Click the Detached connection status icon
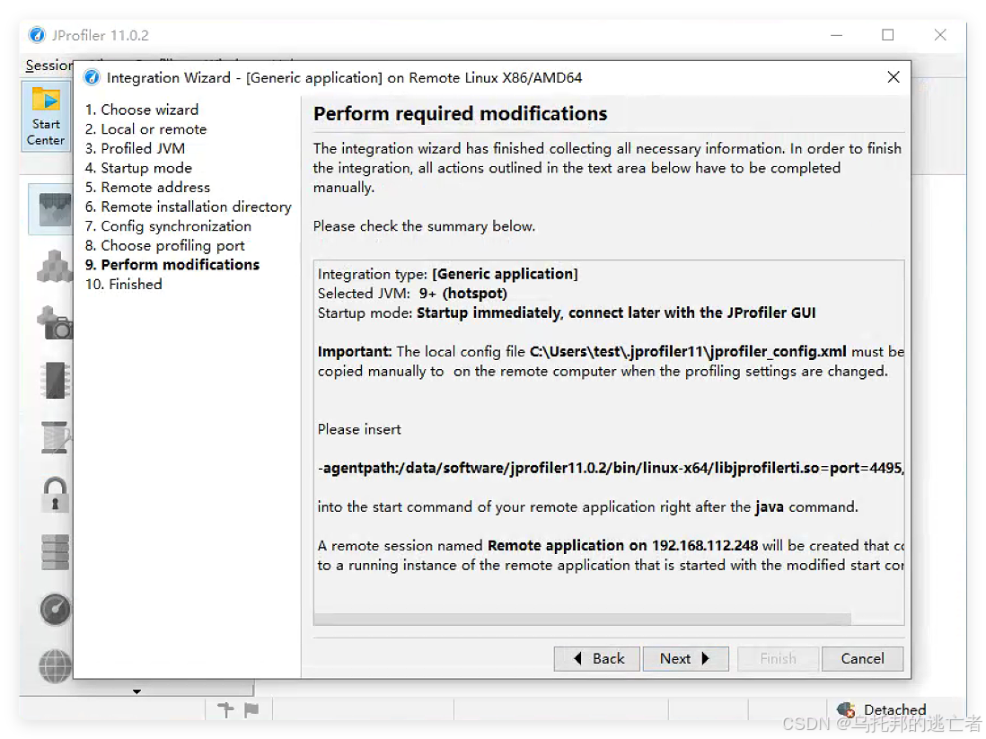Image resolution: width=986 pixels, height=739 pixels. [846, 710]
